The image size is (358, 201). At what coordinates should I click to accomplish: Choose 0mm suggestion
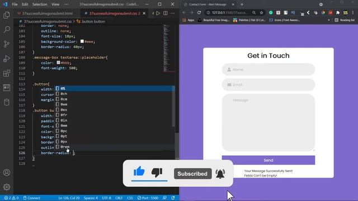[114, 126]
